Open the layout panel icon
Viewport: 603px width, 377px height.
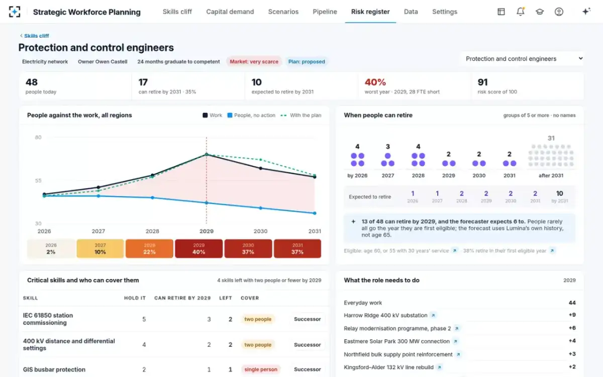[x=501, y=12]
